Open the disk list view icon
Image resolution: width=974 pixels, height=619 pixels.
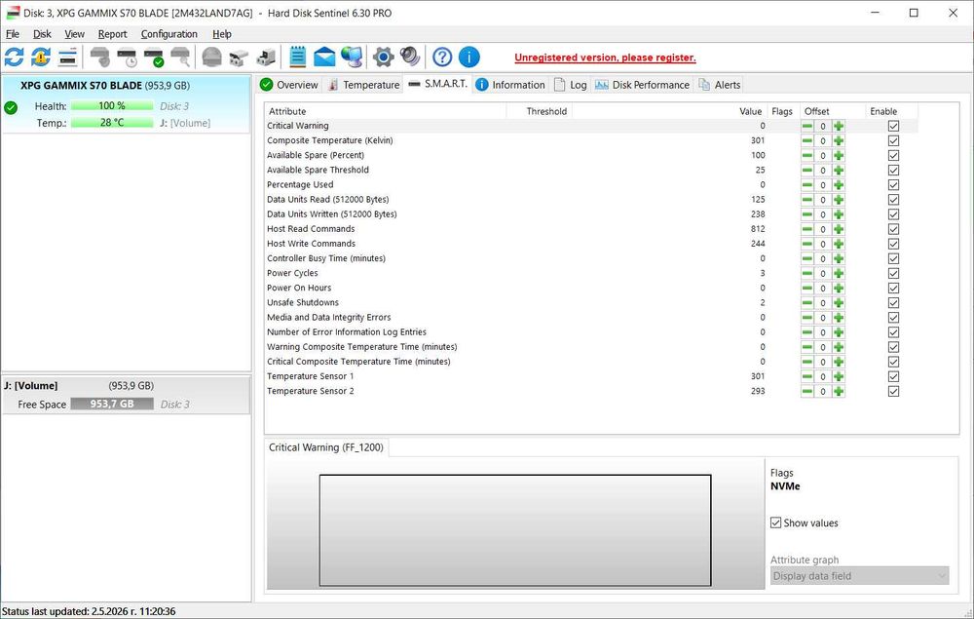(x=68, y=58)
